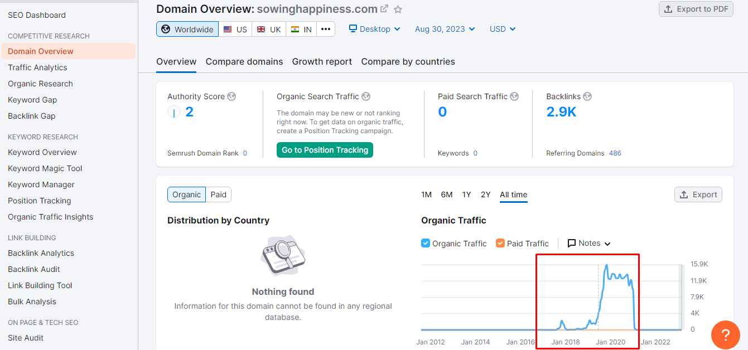Viewport: 748px width, 350px height.
Task: Open Organic Research in the sidebar
Action: (x=40, y=84)
